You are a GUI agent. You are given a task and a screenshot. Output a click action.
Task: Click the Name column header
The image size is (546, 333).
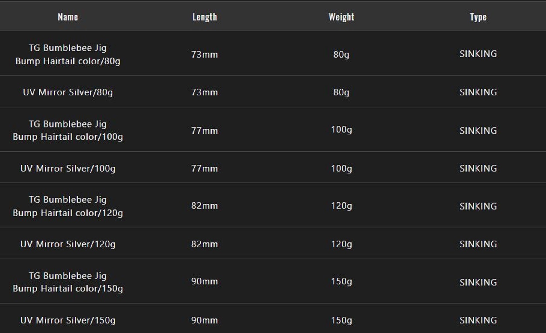pyautogui.click(x=68, y=17)
